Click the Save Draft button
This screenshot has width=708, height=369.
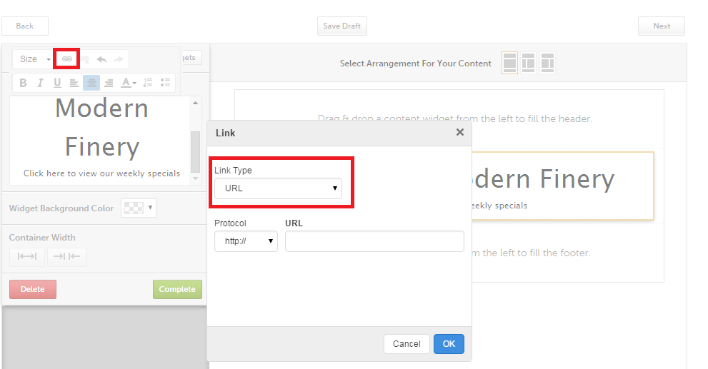point(341,26)
